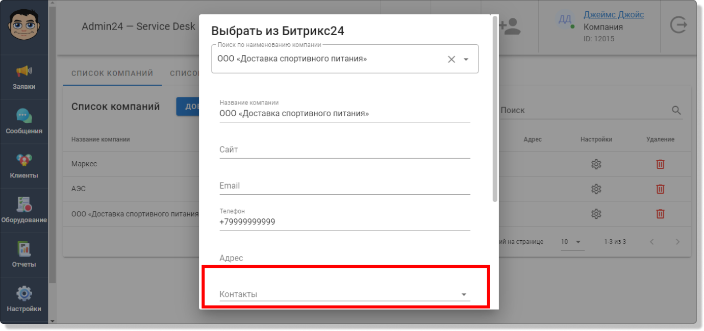Click the Email input field
Image resolution: width=704 pixels, height=331 pixels.
coord(345,186)
